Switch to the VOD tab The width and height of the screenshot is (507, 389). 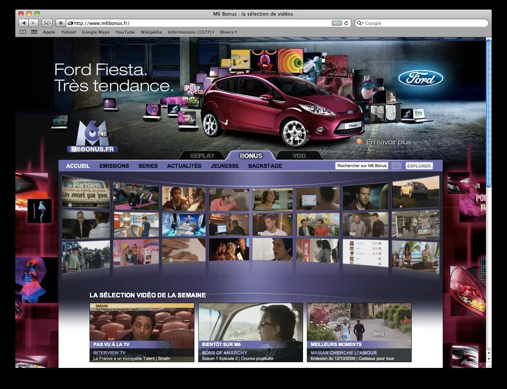299,156
